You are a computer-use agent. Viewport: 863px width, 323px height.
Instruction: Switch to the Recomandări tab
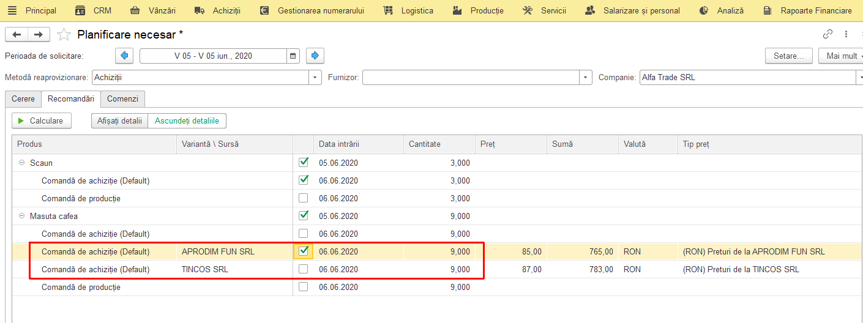tap(71, 98)
